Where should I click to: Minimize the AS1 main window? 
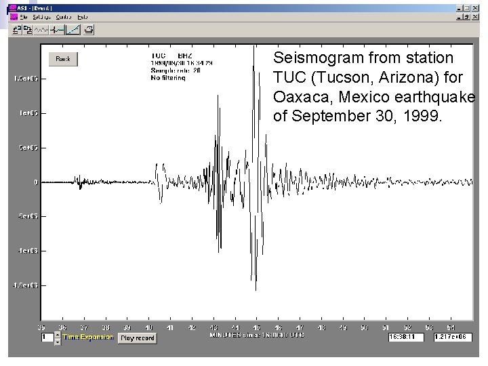click(459, 8)
